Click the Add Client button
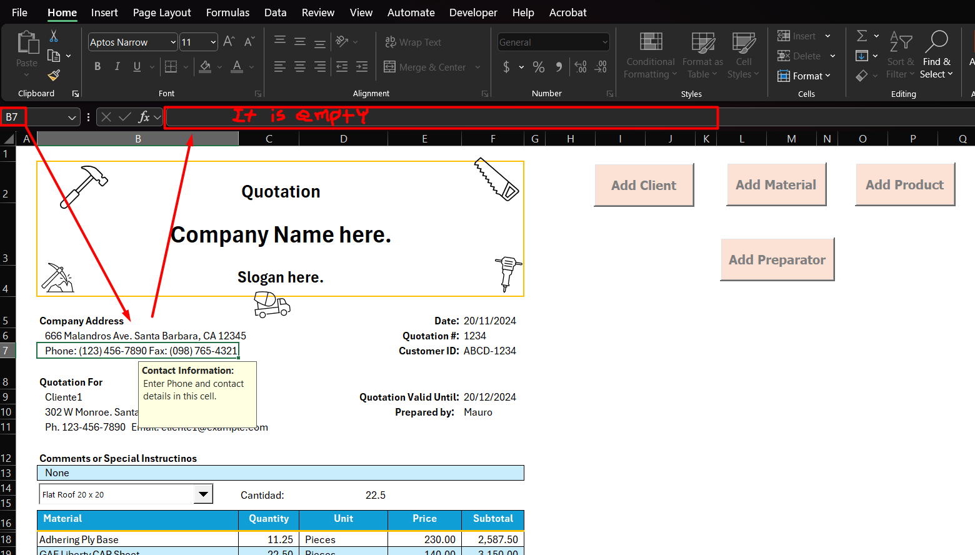This screenshot has height=555, width=975. [x=644, y=185]
